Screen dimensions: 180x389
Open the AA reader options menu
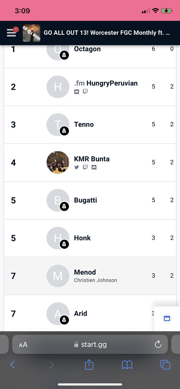pos(23,345)
